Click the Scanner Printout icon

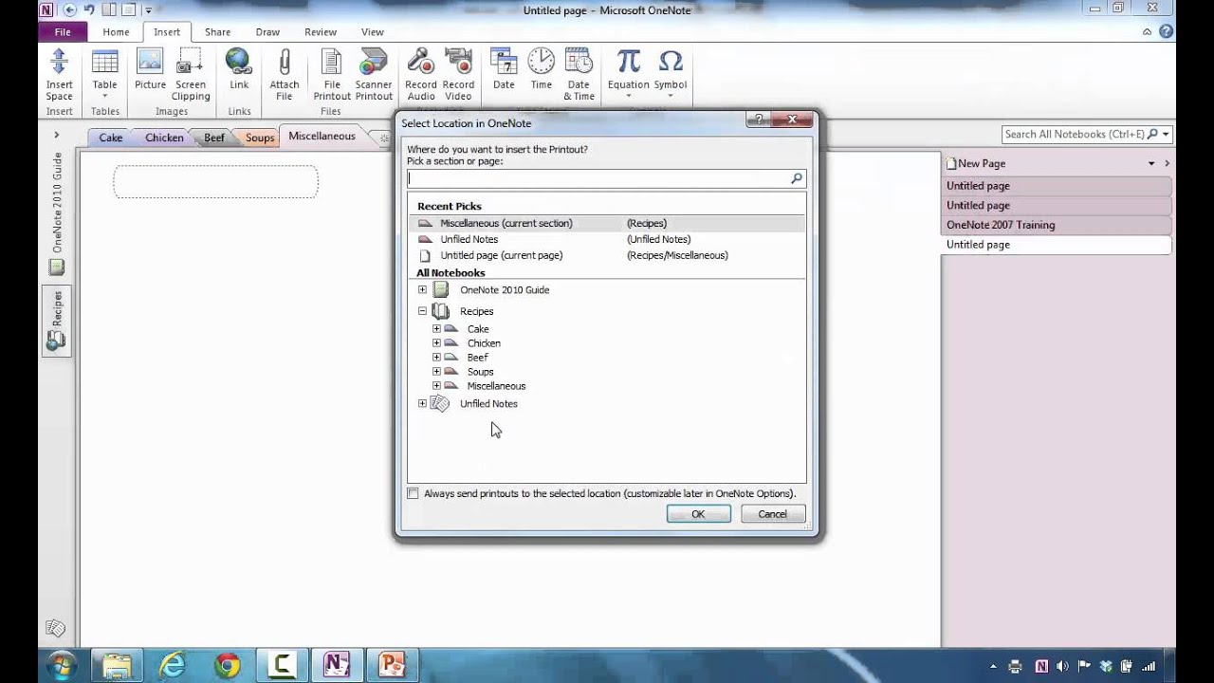point(374,75)
